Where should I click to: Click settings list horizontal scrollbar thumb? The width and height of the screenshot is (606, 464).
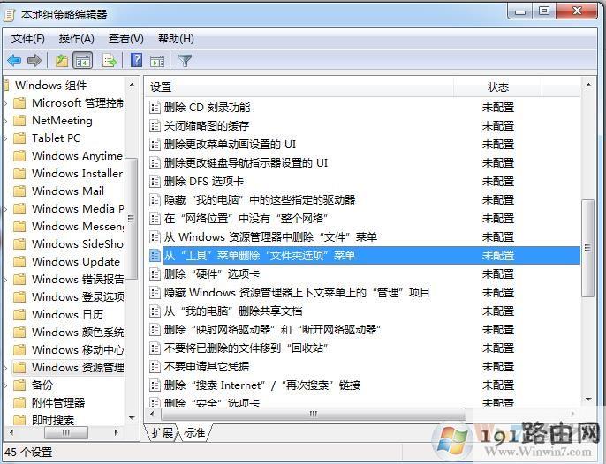(x=314, y=415)
